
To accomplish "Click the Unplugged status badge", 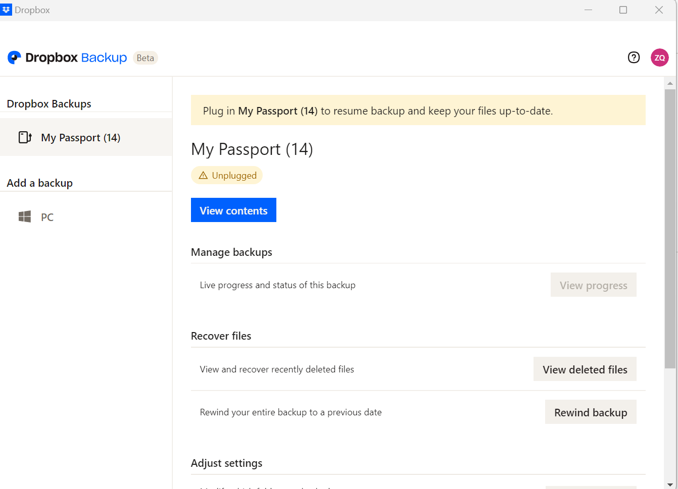I will (227, 176).
